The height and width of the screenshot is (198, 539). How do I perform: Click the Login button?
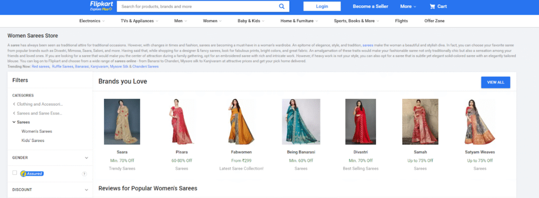tap(322, 6)
